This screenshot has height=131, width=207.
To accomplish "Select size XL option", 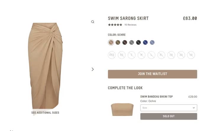I will [161, 55].
